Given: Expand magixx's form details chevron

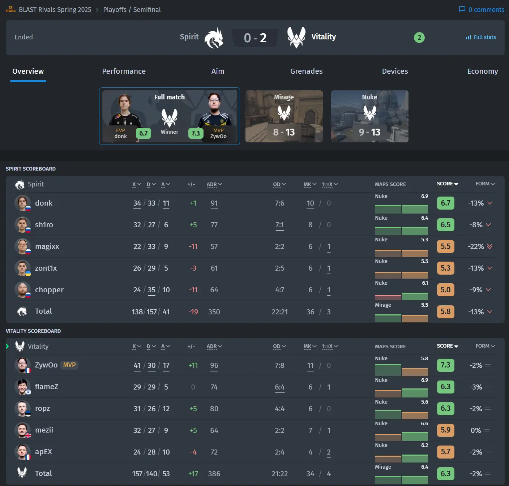Looking at the screenshot, I should point(489,246).
